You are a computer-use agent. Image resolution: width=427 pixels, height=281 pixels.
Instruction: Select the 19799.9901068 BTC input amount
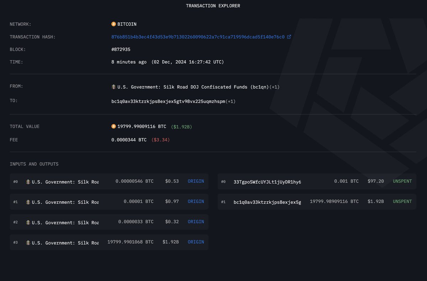[x=131, y=242]
